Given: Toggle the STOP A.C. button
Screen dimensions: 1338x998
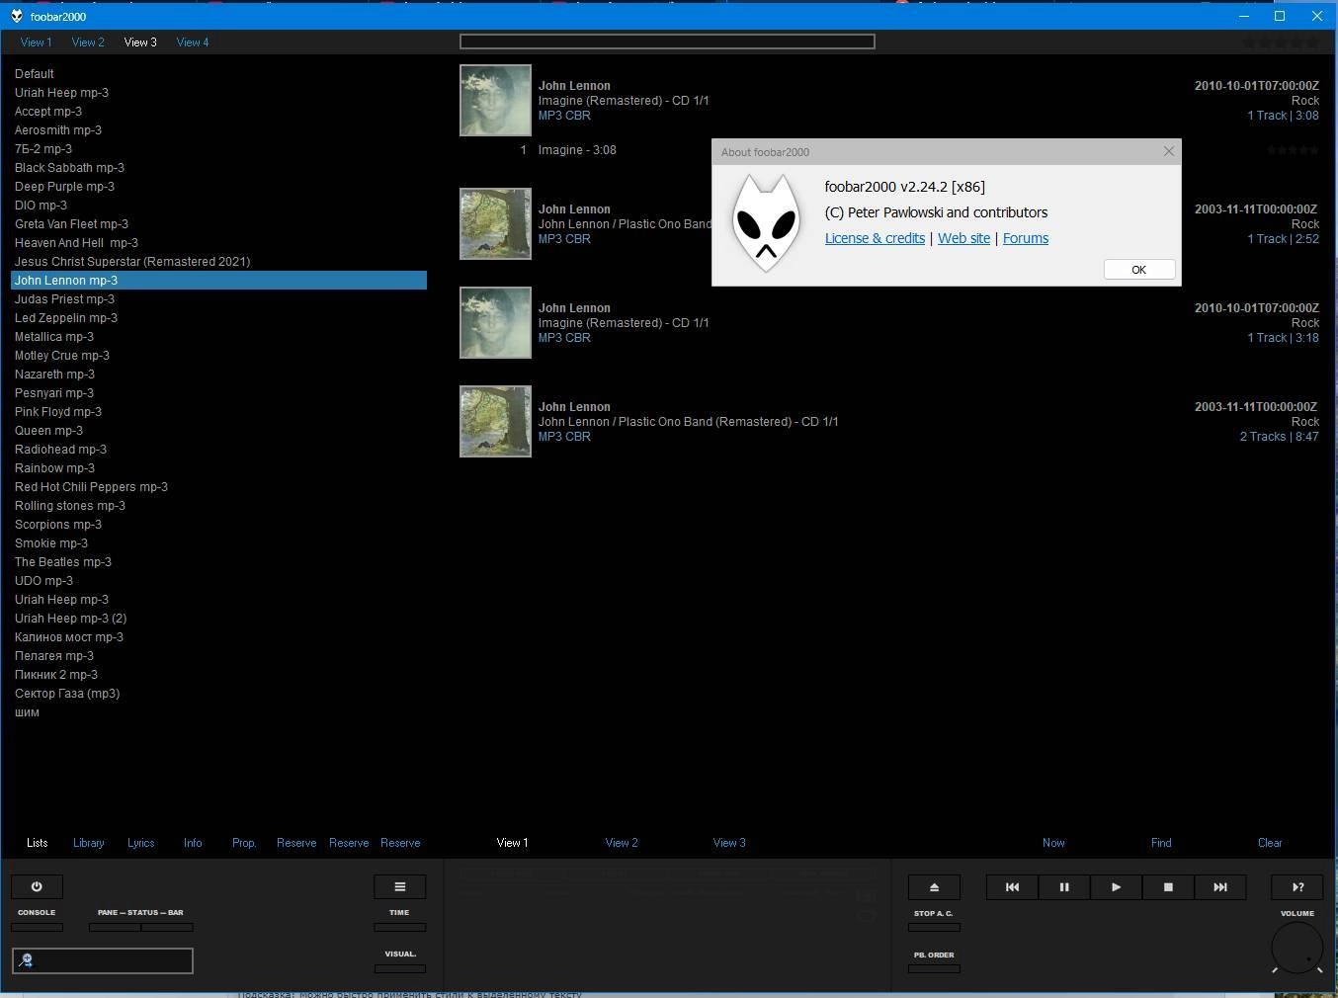Looking at the screenshot, I should pyautogui.click(x=934, y=927).
